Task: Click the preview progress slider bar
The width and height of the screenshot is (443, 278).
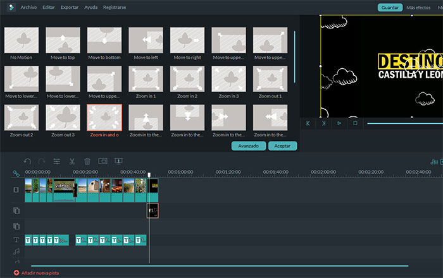Action: point(405,123)
